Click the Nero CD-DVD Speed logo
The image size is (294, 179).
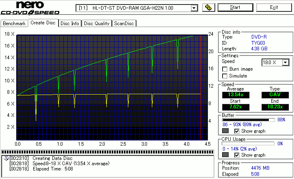[30, 8]
